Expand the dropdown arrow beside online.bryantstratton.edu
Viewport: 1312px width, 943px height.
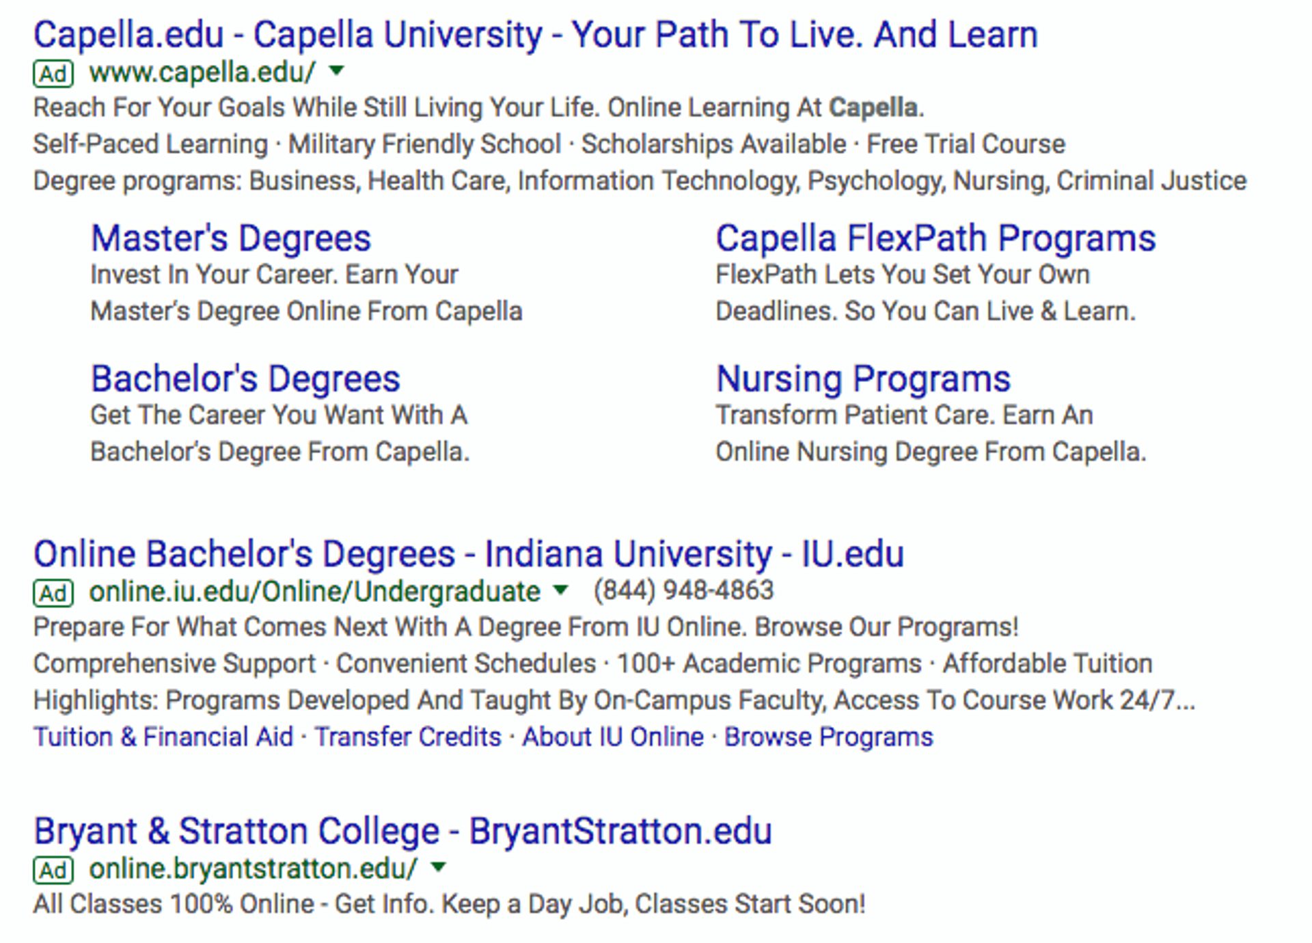click(438, 869)
